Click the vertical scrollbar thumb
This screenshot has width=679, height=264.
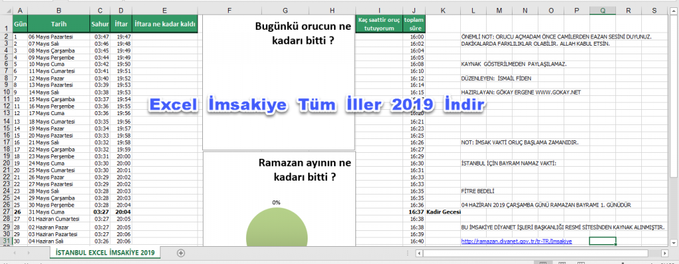pyautogui.click(x=674, y=97)
